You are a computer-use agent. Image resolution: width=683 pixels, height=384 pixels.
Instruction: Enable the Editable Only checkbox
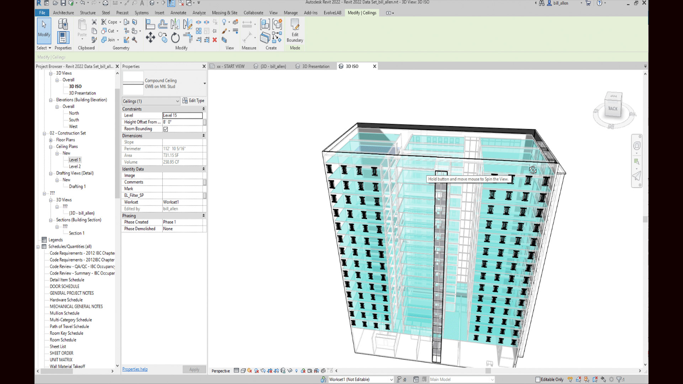pyautogui.click(x=538, y=379)
